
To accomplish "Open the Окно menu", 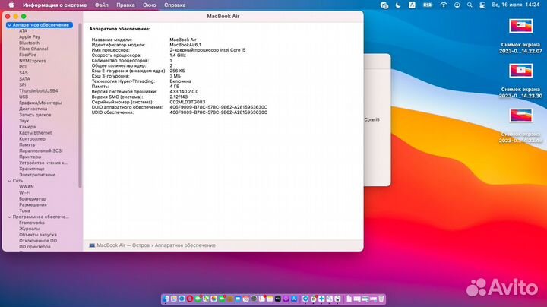I will coord(150,5).
